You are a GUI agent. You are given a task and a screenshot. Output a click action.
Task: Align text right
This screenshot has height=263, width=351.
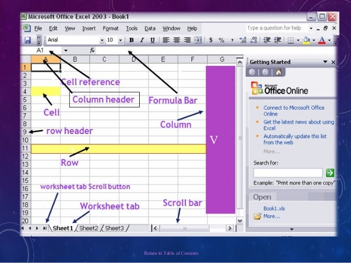[x=187, y=40]
